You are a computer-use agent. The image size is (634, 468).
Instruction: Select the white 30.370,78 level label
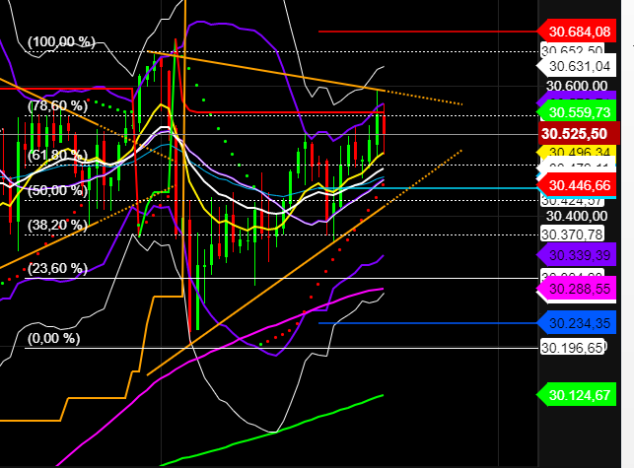[x=572, y=234]
